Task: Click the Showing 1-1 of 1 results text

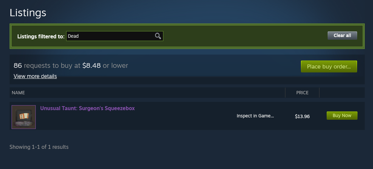Action: (39, 147)
